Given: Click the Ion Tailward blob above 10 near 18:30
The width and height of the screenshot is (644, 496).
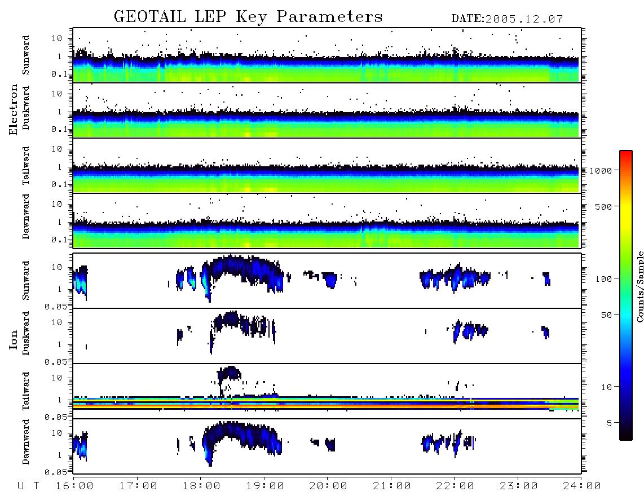Looking at the screenshot, I should point(229,374).
